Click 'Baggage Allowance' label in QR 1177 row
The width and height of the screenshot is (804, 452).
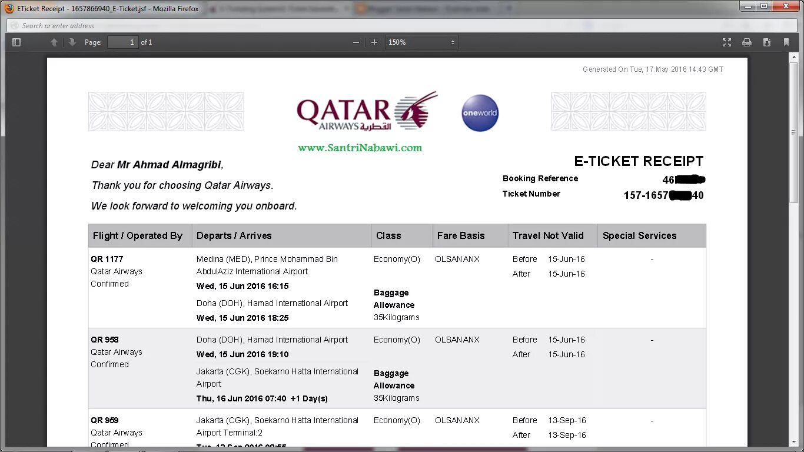394,299
